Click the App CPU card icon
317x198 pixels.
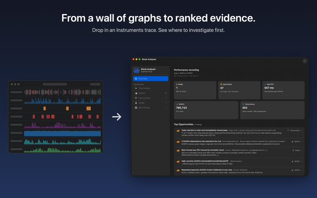[x=265, y=84]
